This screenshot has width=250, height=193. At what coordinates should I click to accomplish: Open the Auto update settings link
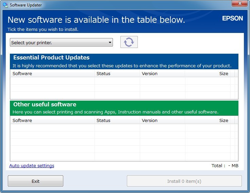point(32,166)
